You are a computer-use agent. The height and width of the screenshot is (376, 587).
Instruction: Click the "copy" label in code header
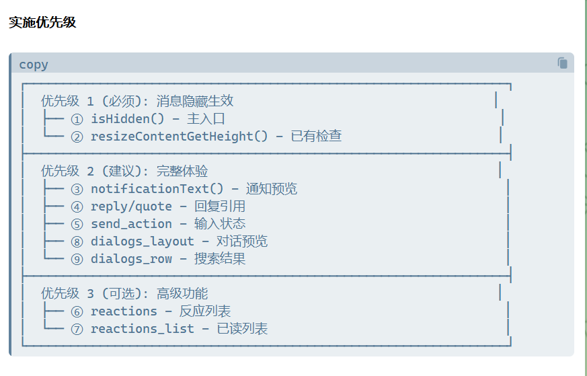34,65
